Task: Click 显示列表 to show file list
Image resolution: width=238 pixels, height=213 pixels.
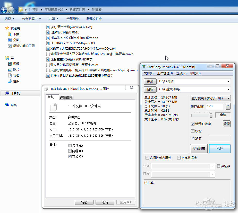Action: [199, 148]
